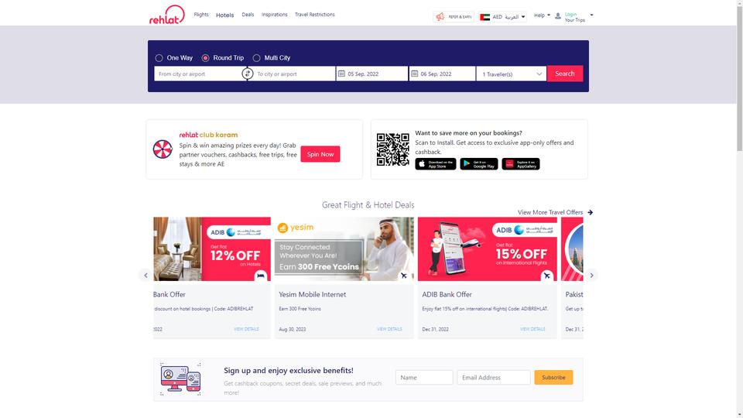Click the Login link
The width and height of the screenshot is (743, 418).
(570, 14)
